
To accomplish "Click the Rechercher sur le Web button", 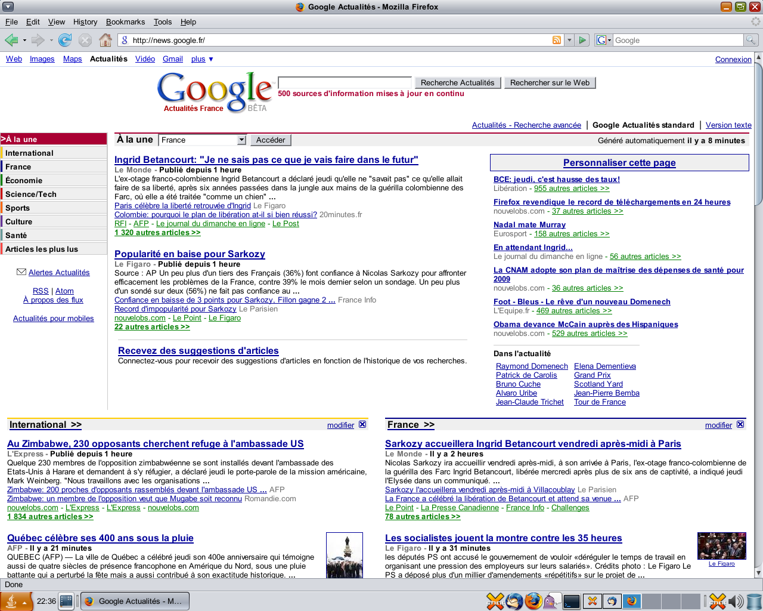I will pyautogui.click(x=550, y=82).
